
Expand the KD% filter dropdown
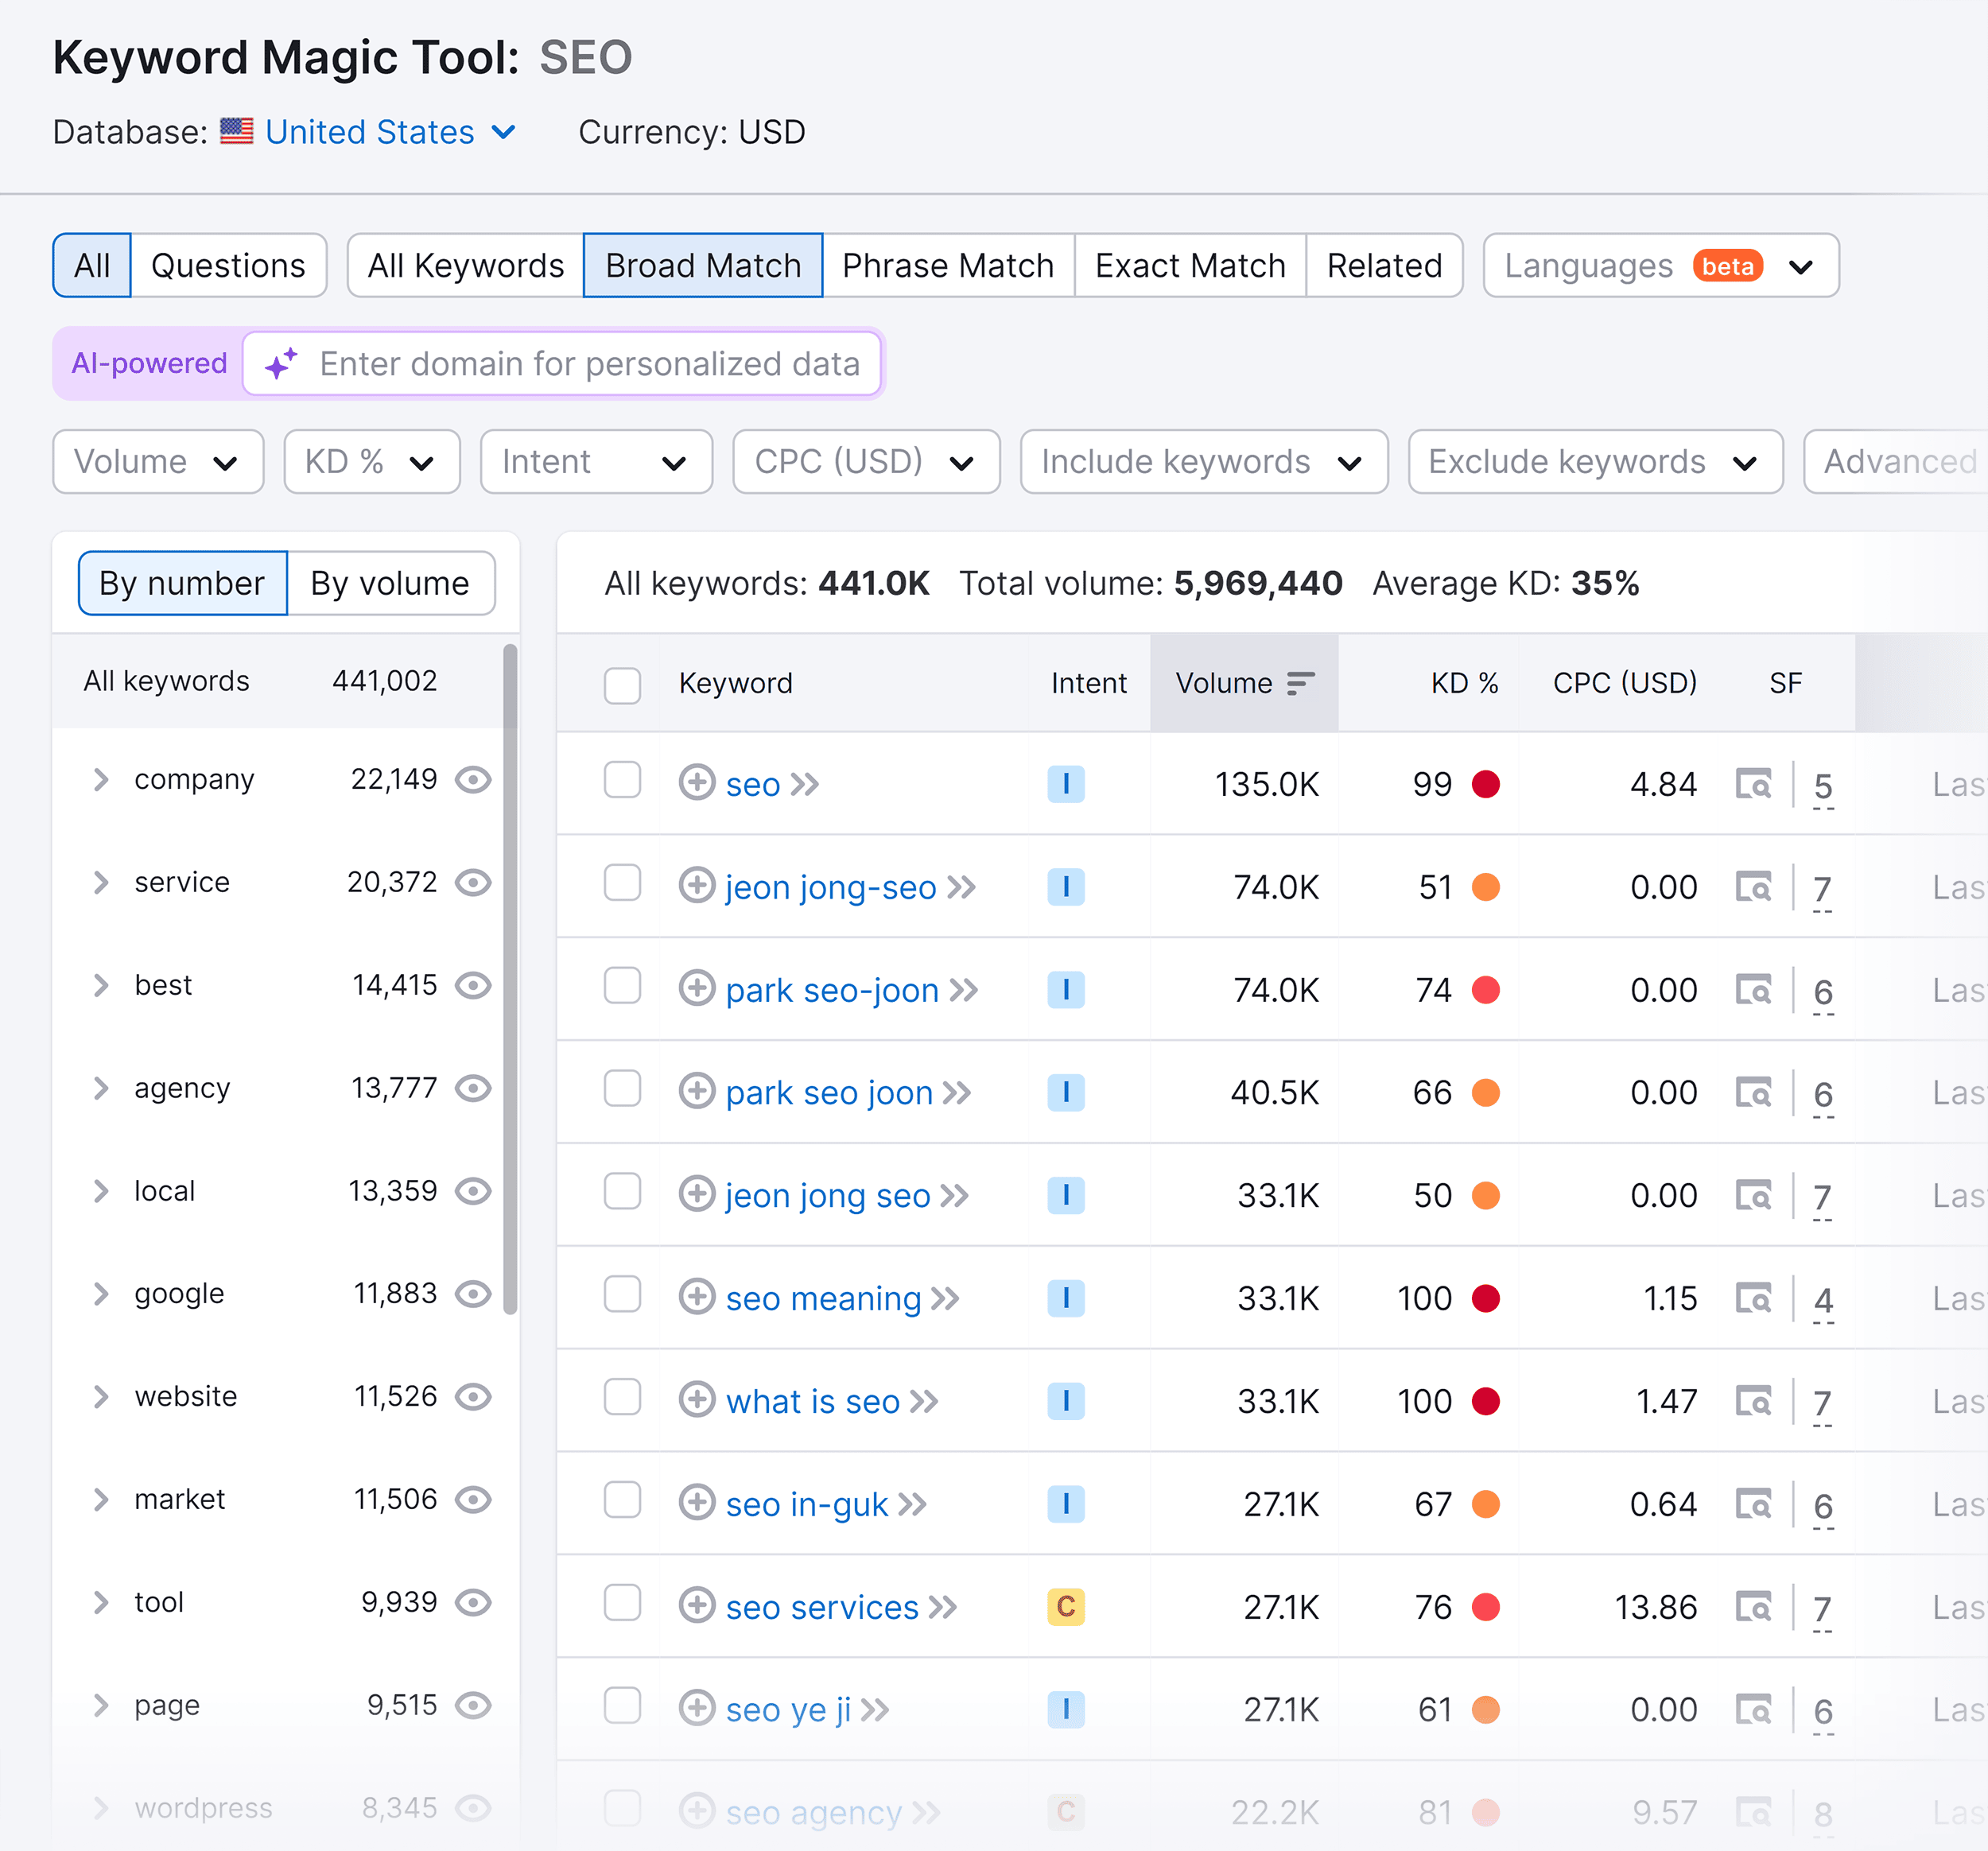click(363, 461)
